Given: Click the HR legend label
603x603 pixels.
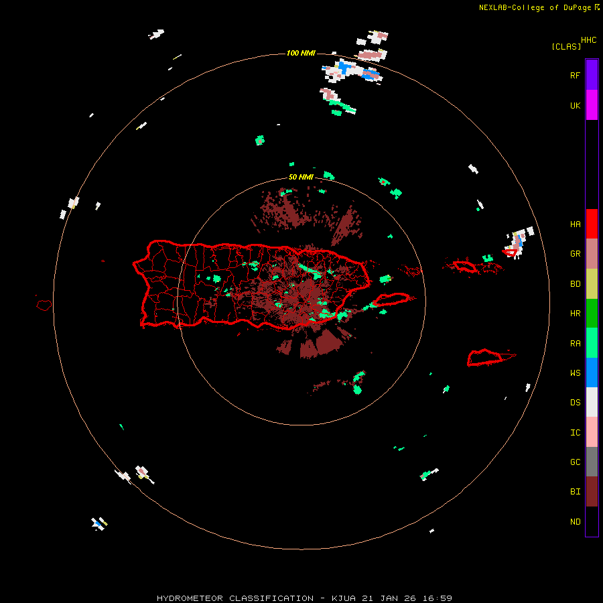Looking at the screenshot, I should [575, 314].
